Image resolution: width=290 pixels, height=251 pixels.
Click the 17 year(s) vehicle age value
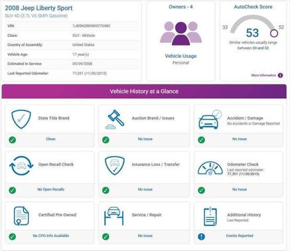tap(81, 54)
